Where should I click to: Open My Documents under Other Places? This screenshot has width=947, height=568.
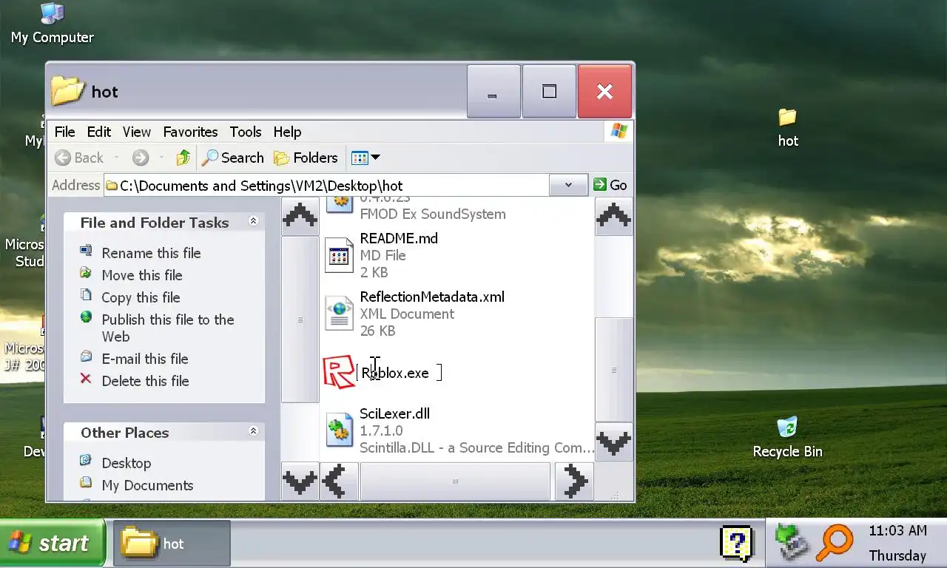coord(147,485)
